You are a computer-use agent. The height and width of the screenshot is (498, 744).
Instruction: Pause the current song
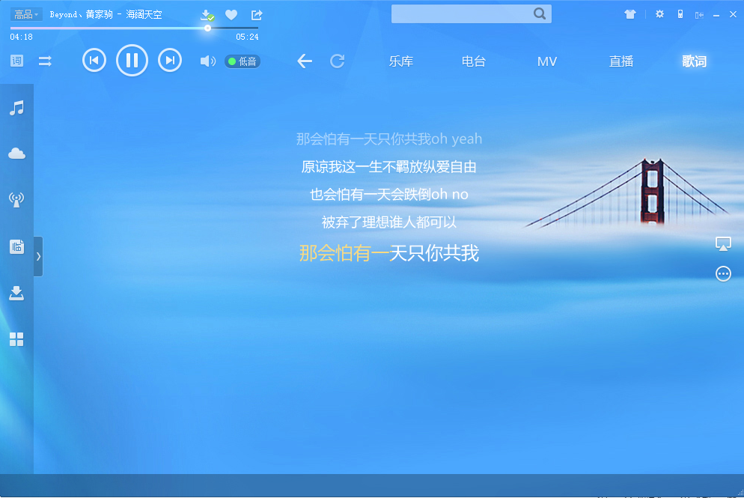pyautogui.click(x=132, y=61)
